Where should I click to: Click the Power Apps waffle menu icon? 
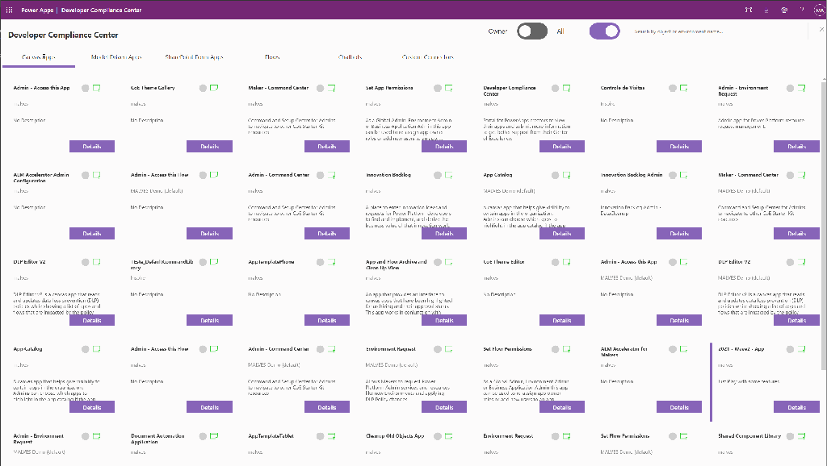(x=8, y=10)
